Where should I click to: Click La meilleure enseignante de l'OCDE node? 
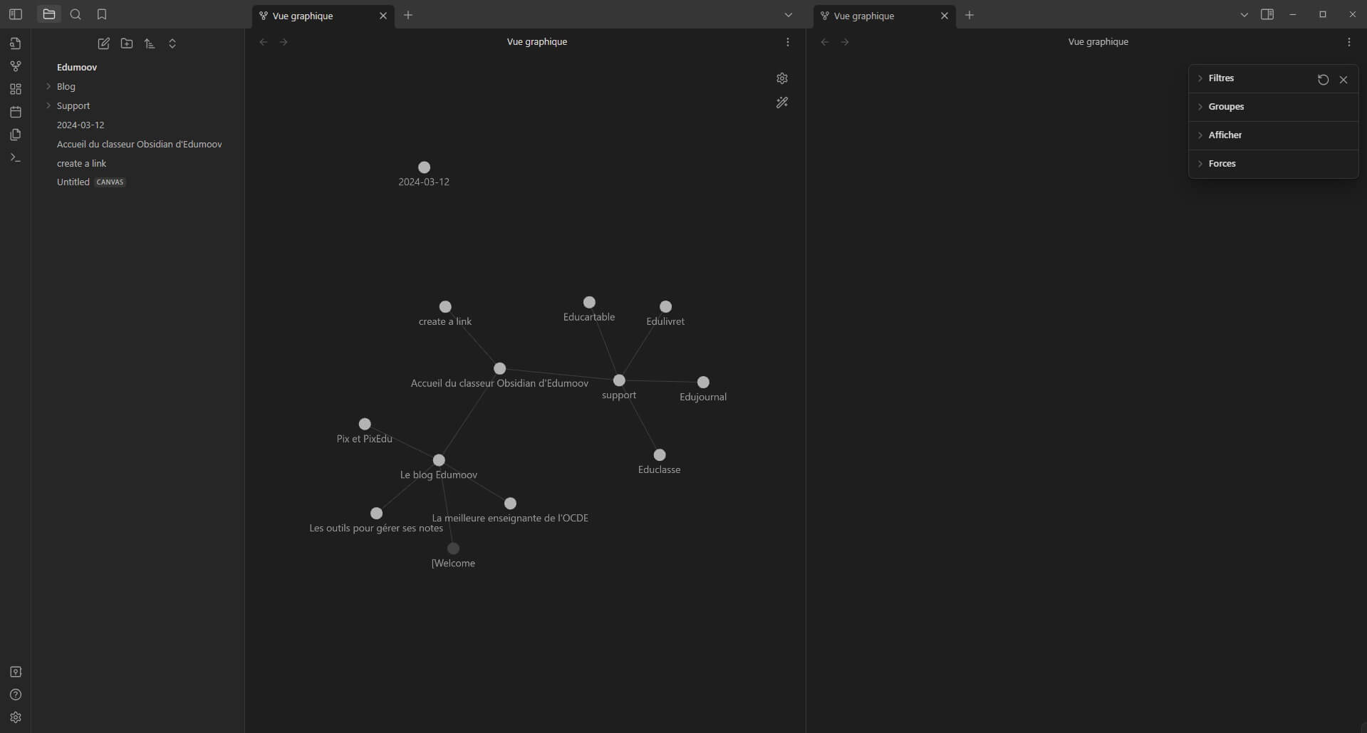(x=510, y=504)
